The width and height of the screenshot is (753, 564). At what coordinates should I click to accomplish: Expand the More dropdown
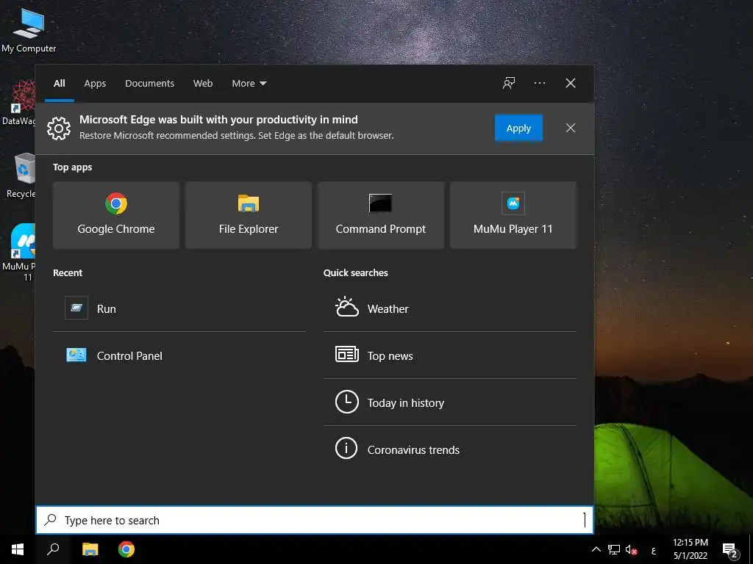click(249, 84)
